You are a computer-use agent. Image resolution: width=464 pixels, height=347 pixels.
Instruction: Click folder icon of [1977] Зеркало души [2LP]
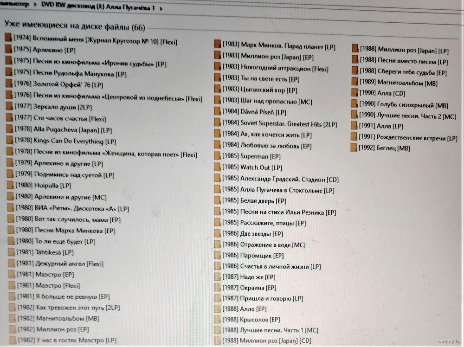click(9, 106)
